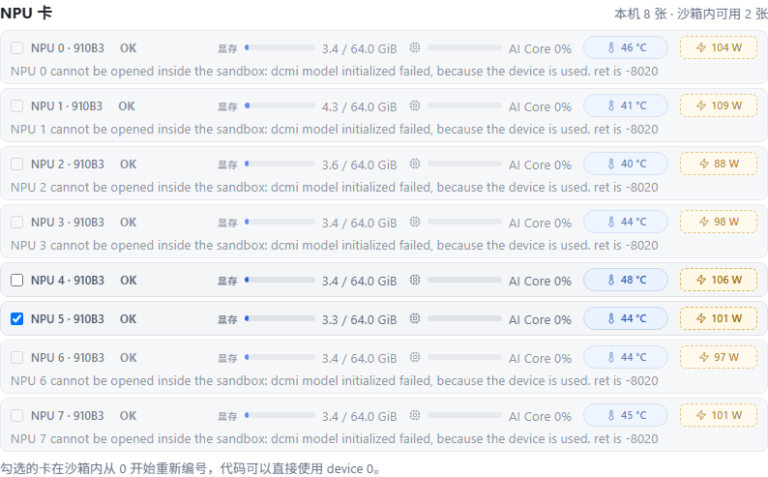
Task: Click the lightning icon in the 104 W badge
Action: coord(701,47)
